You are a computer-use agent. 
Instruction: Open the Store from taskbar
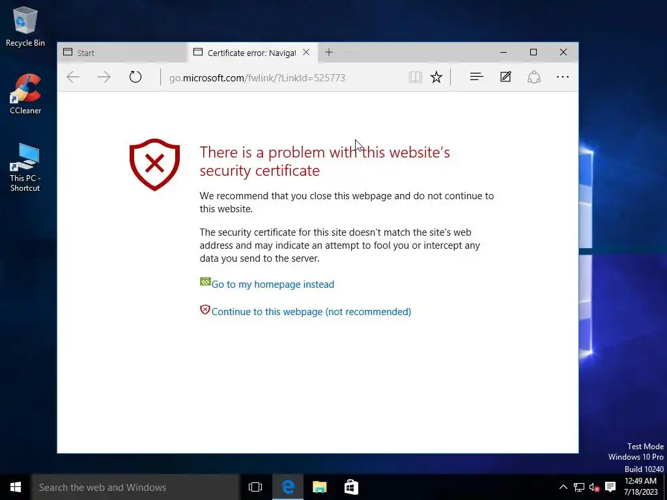click(351, 487)
